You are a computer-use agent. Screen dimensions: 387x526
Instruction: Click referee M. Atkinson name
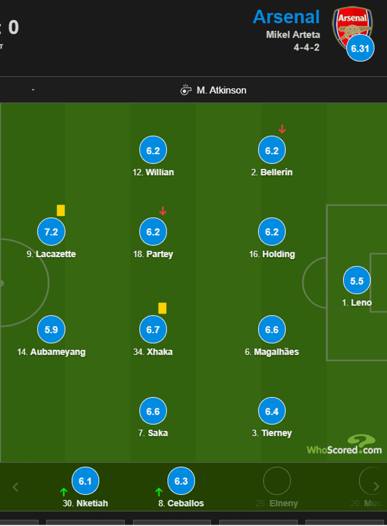221,90
